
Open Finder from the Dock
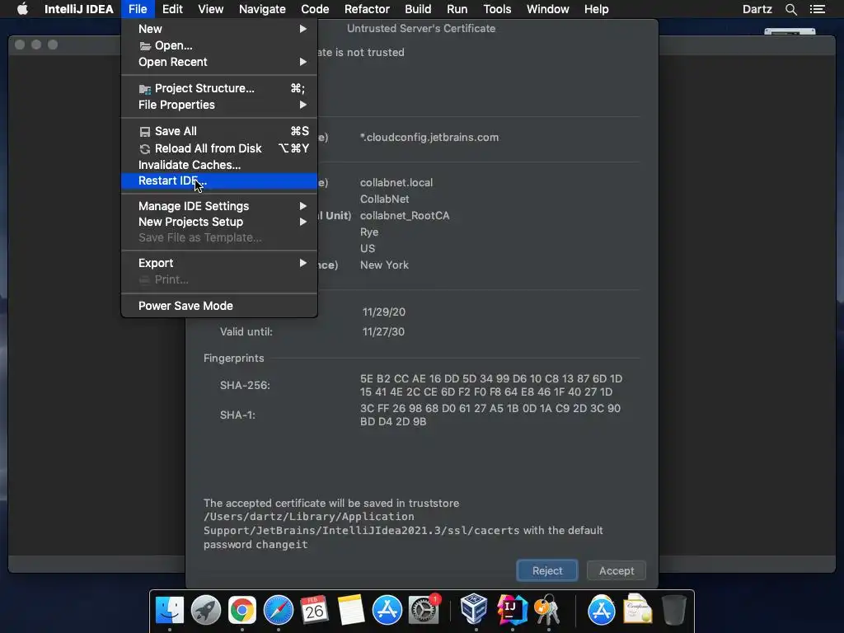pos(170,611)
